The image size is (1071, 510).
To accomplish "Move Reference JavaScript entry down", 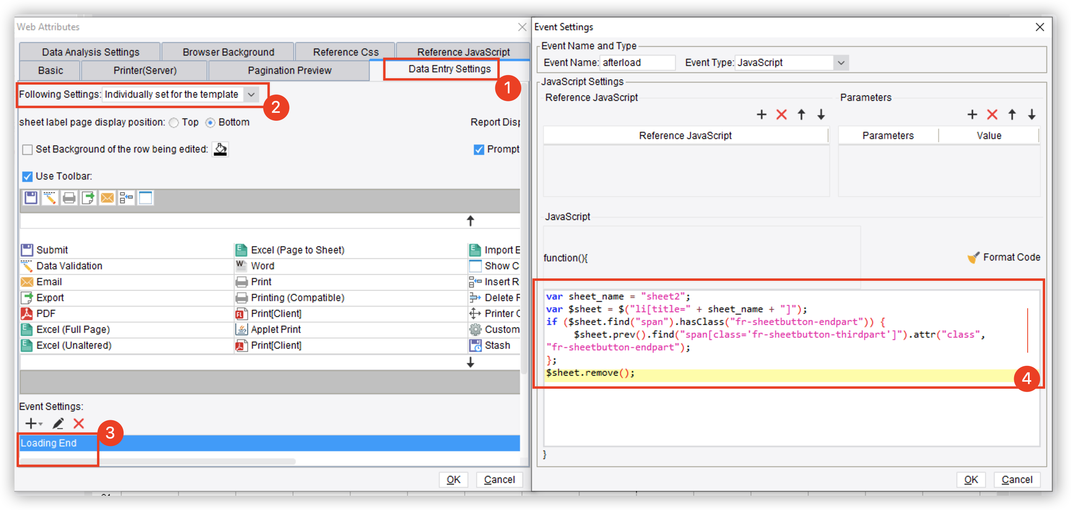I will [x=821, y=115].
